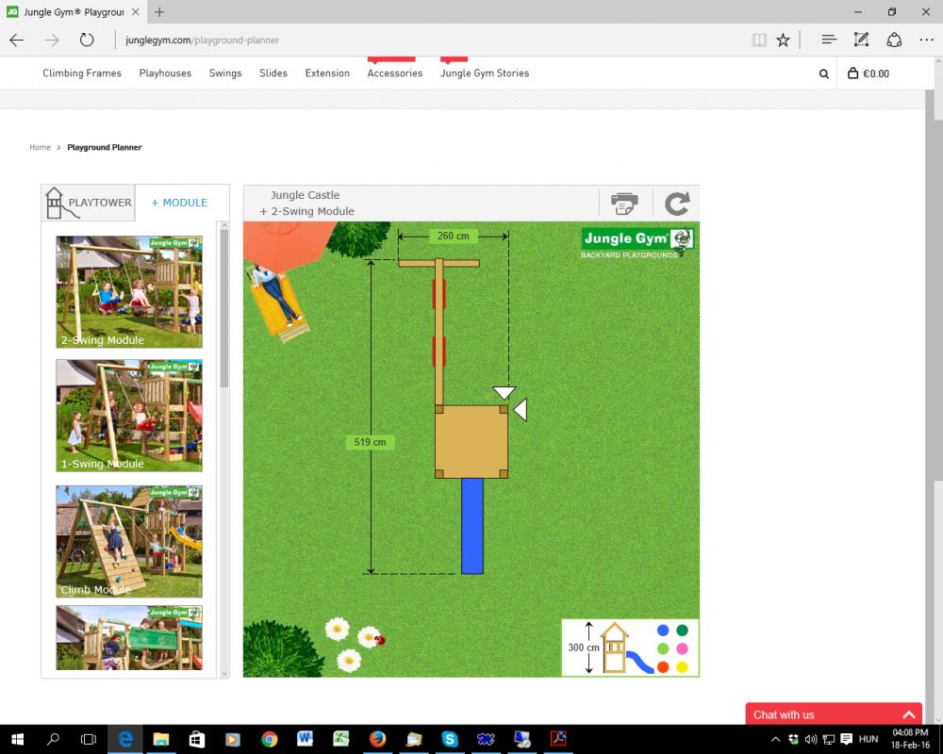Open Skype from the taskbar
Viewport: 943px width, 754px height.
coord(450,739)
